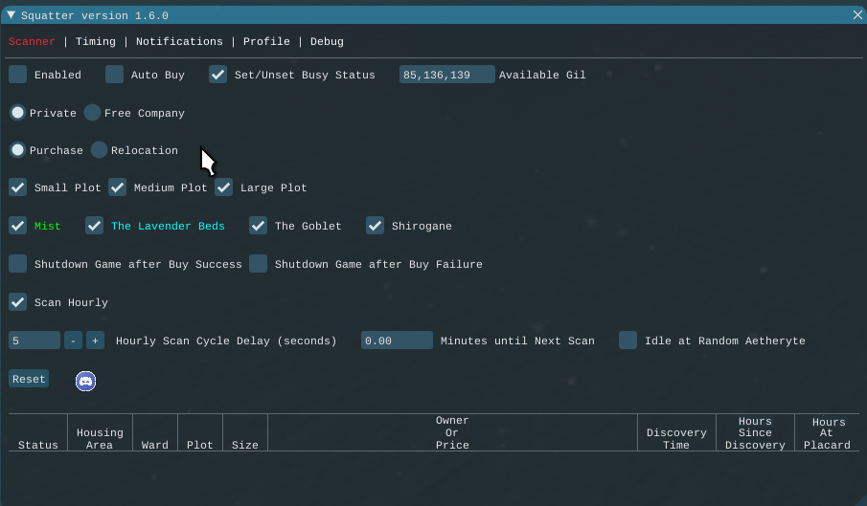Close the Squatter window
Screen dimensions: 867x506
pyautogui.click(x=857, y=15)
